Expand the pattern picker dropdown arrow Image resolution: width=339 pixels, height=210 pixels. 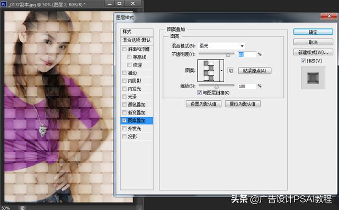[x=221, y=71]
